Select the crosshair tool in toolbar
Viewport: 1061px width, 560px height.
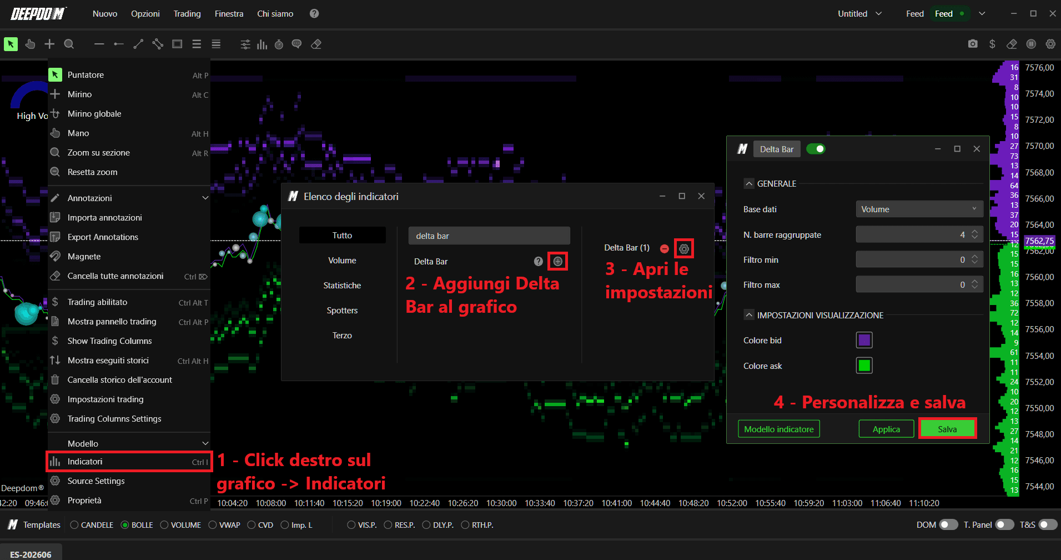[x=49, y=44]
